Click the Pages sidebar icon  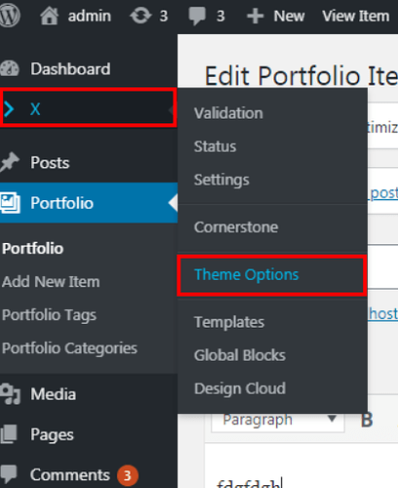tap(9, 434)
